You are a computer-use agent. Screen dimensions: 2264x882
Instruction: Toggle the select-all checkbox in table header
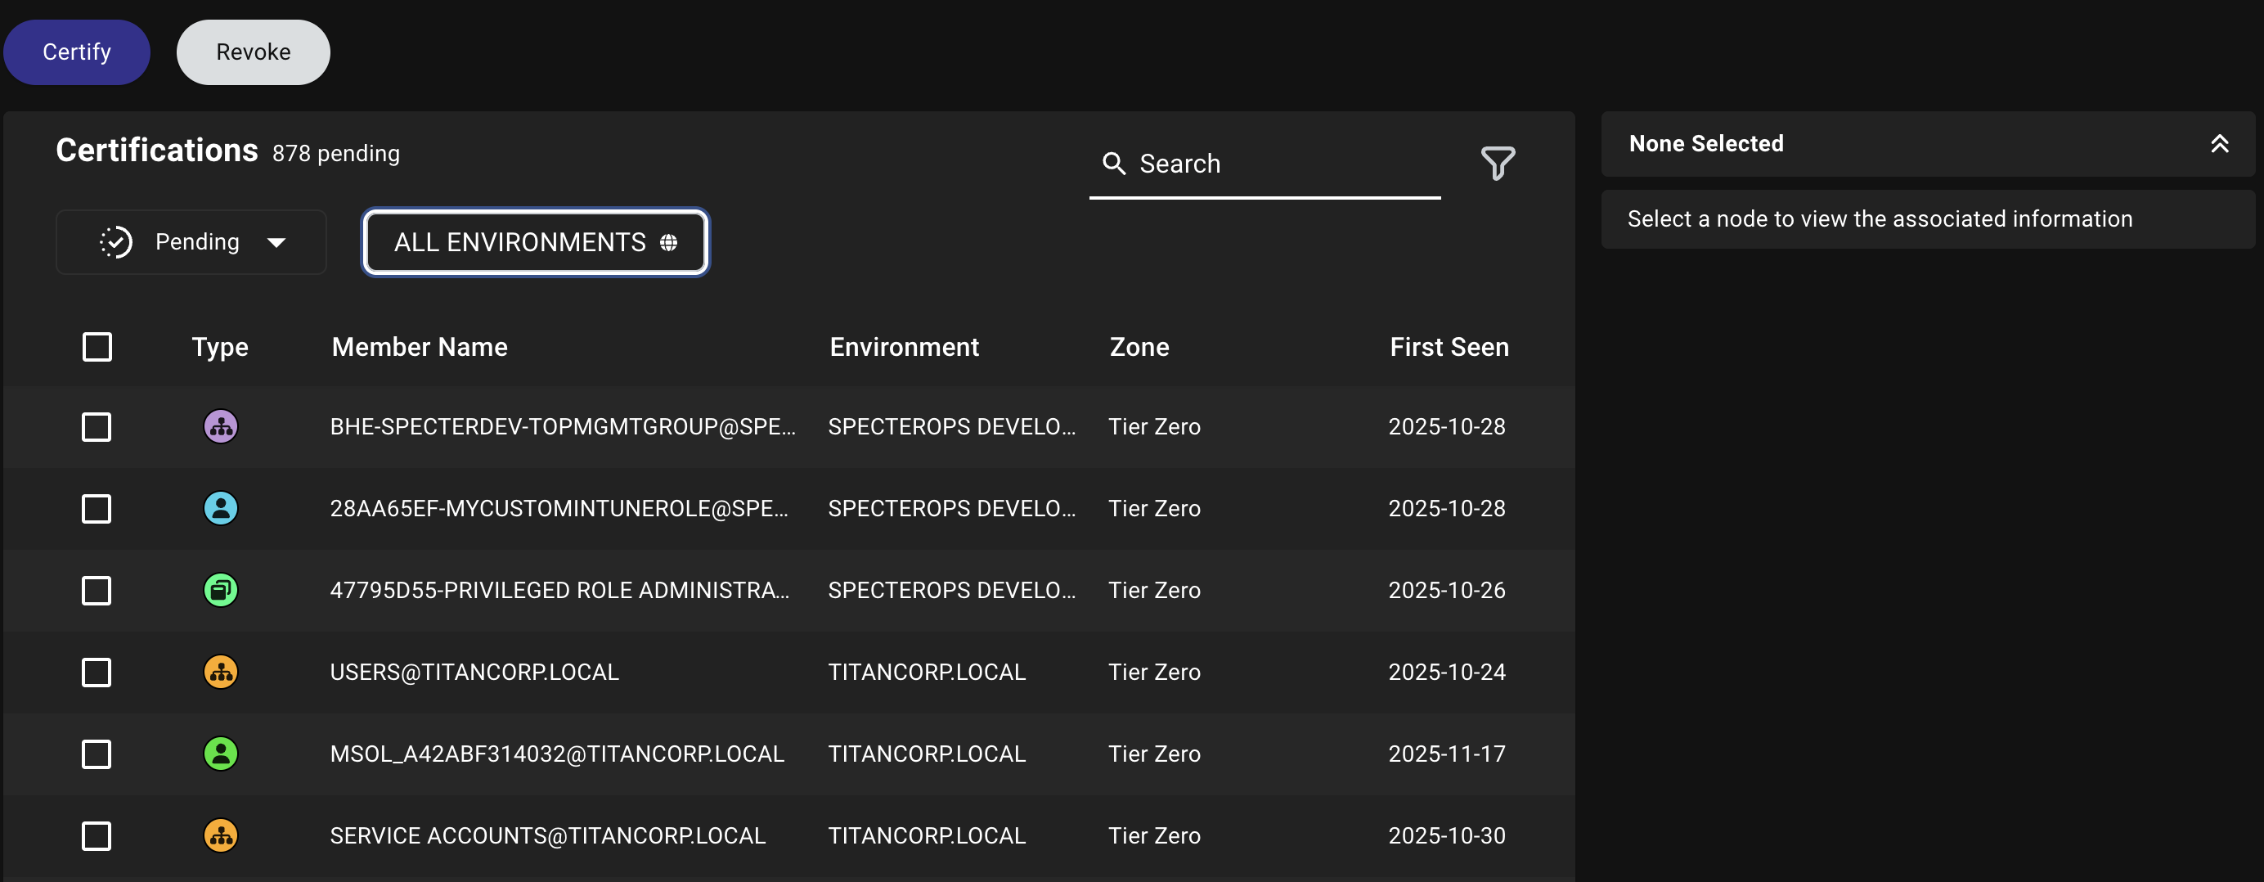[x=97, y=346]
